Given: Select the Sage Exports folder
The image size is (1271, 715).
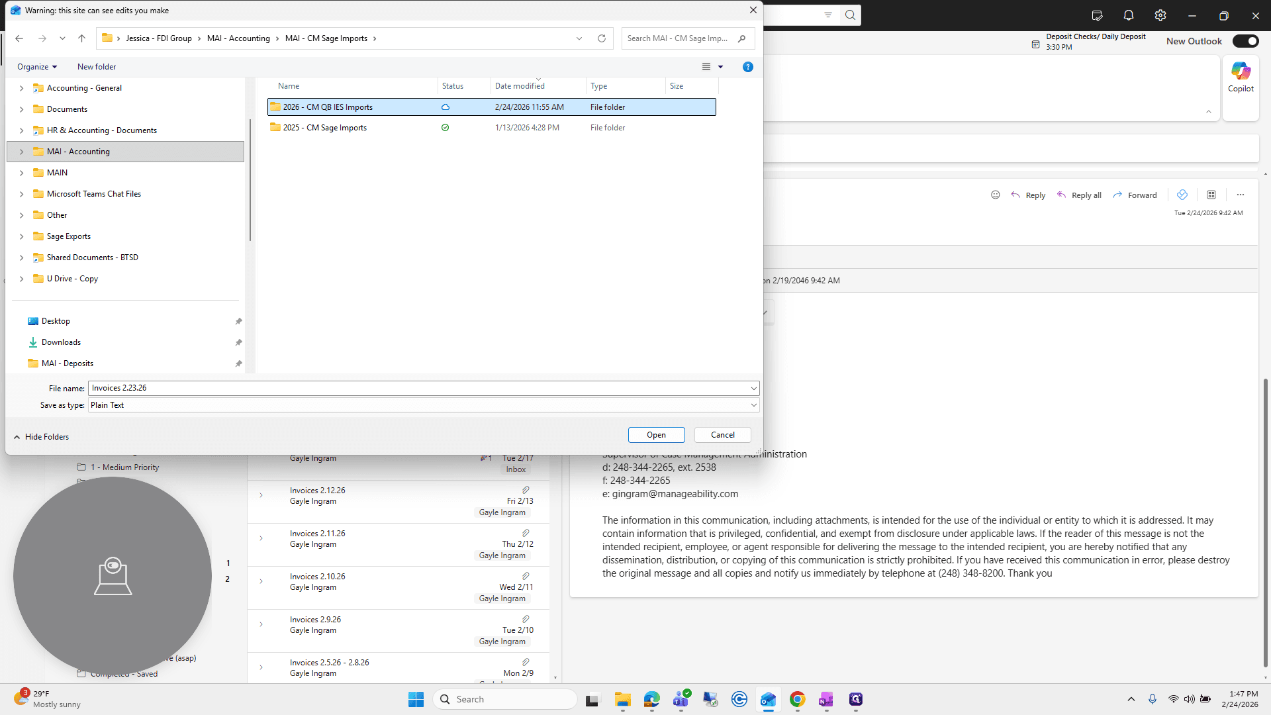Looking at the screenshot, I should coord(69,236).
